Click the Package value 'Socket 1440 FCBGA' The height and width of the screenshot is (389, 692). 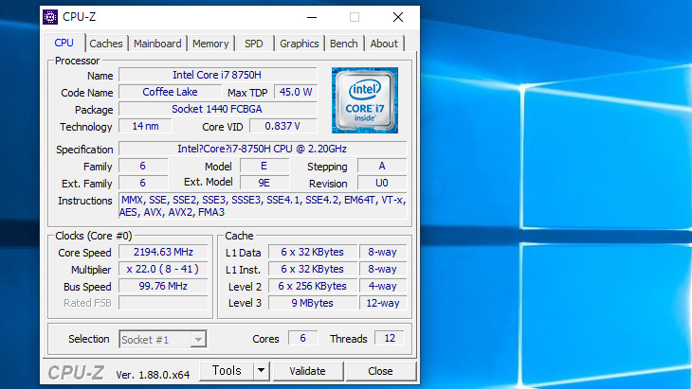[x=218, y=109]
